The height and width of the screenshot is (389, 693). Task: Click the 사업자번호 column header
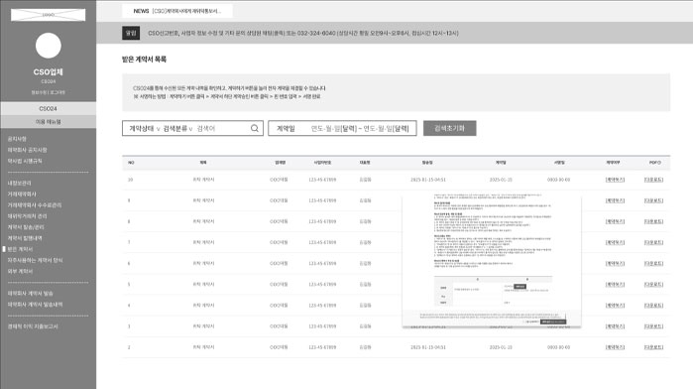pos(322,163)
